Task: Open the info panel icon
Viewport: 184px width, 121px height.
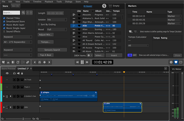Action: [x=171, y=62]
